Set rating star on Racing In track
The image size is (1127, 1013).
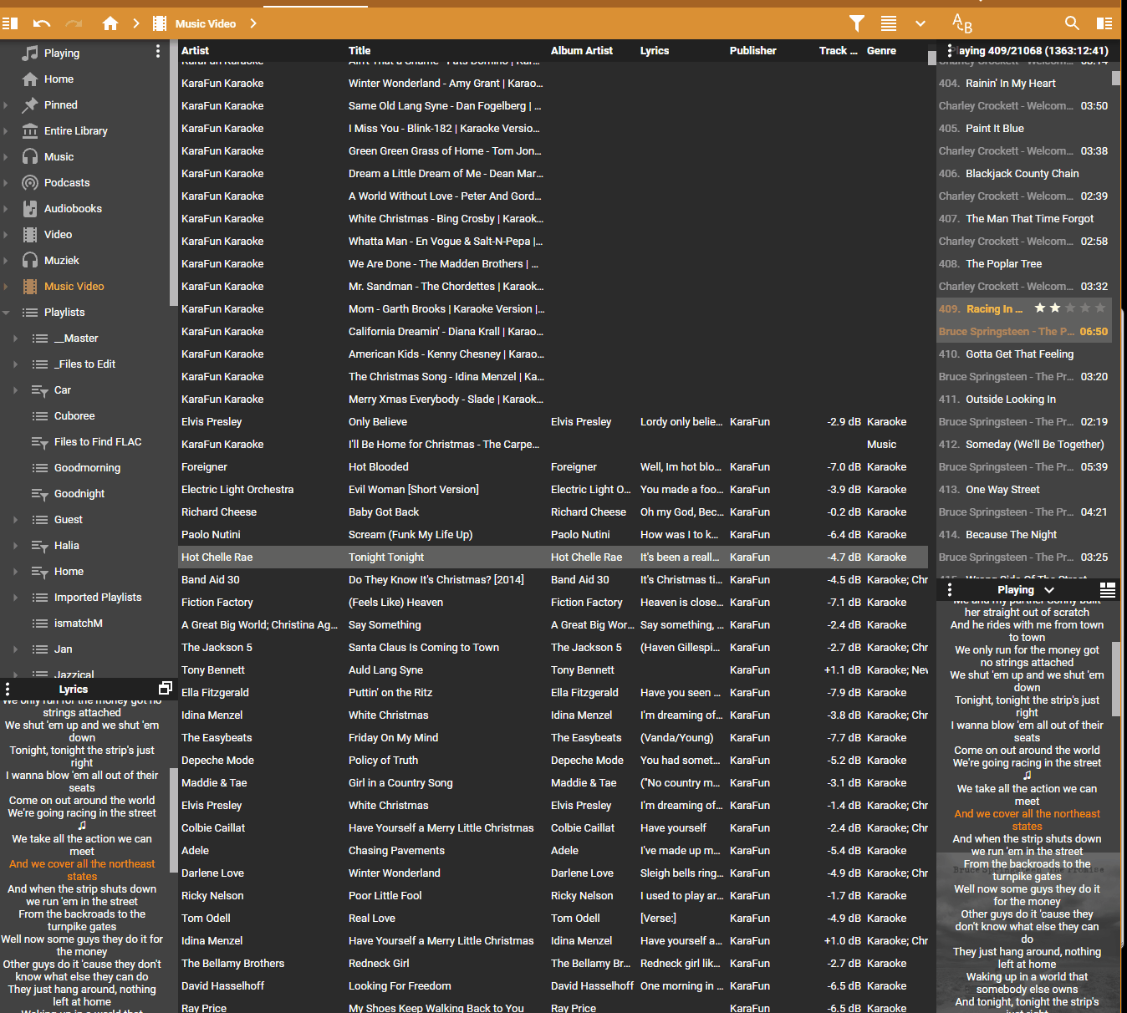click(1070, 308)
